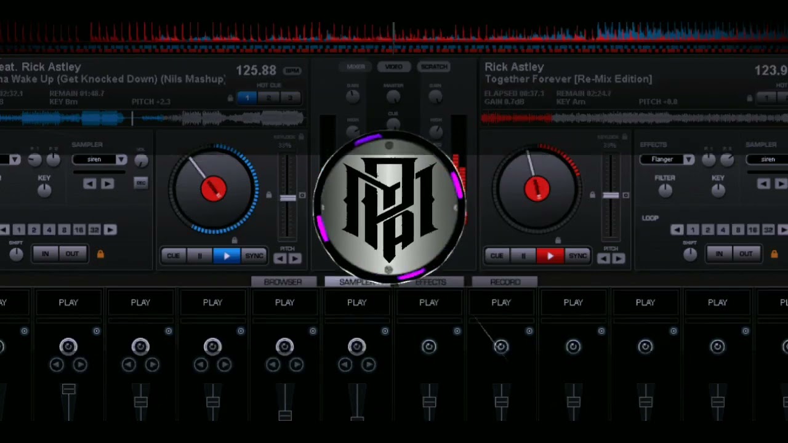Nudge left deck pitch up with right arrow
Screen dimensions: 788x443
(295, 259)
